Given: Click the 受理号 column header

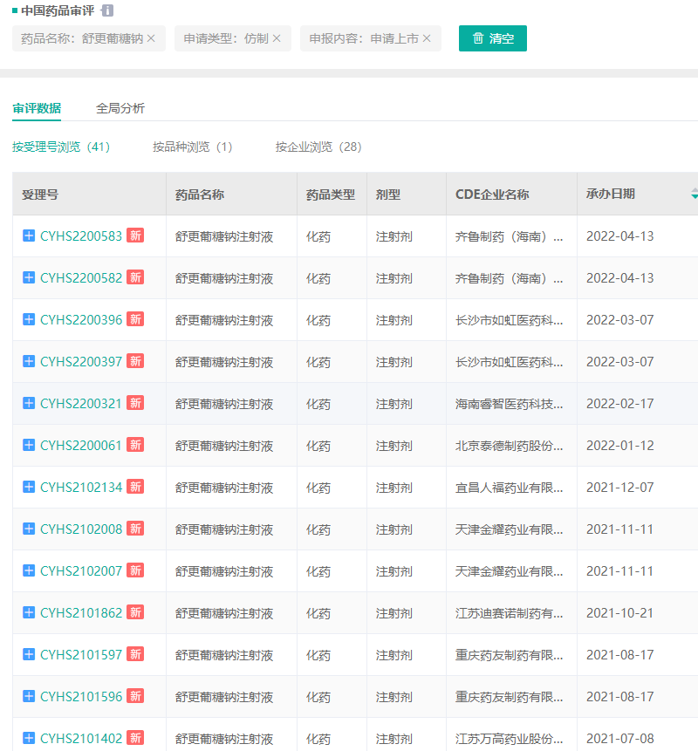Looking at the screenshot, I should click(x=40, y=195).
